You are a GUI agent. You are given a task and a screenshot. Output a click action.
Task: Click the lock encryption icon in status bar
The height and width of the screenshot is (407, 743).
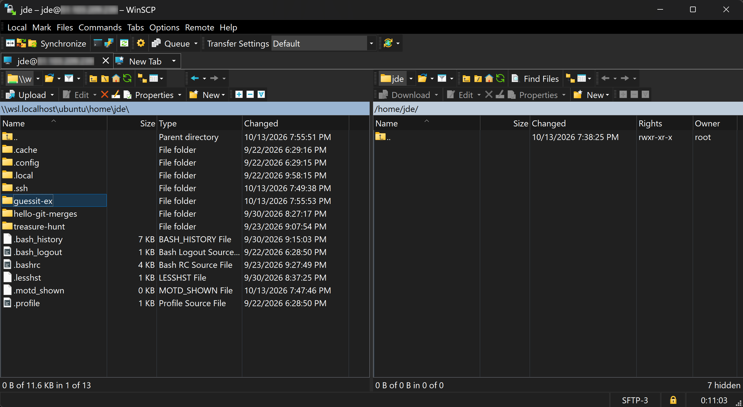pos(673,400)
